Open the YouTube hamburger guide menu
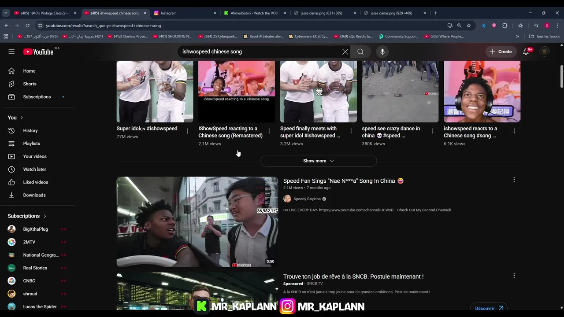The width and height of the screenshot is (564, 317). tap(11, 52)
